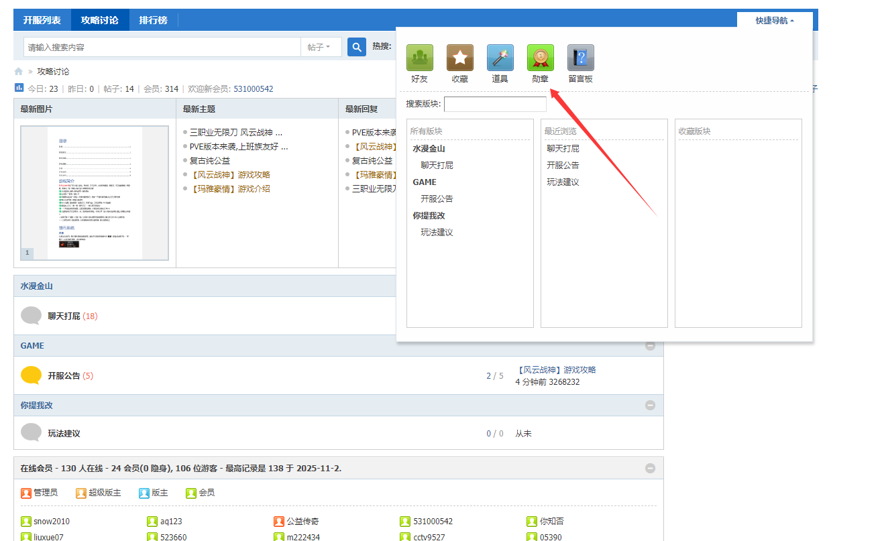This screenshot has width=882, height=541.
Task: Click the yellow 开服公告 forum bubble icon
Action: click(31, 375)
